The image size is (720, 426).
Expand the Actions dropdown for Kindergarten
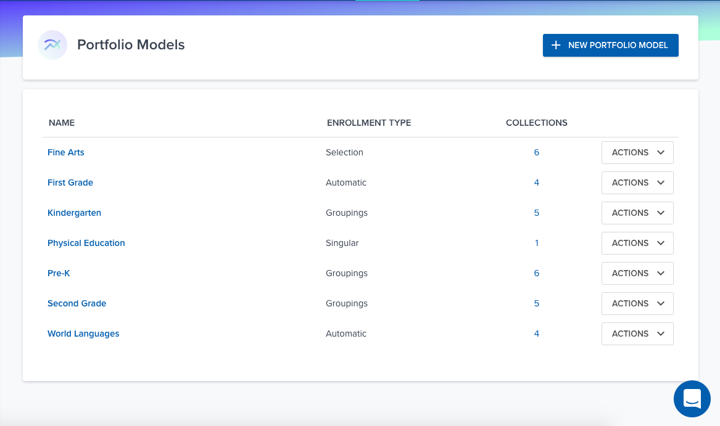point(637,213)
